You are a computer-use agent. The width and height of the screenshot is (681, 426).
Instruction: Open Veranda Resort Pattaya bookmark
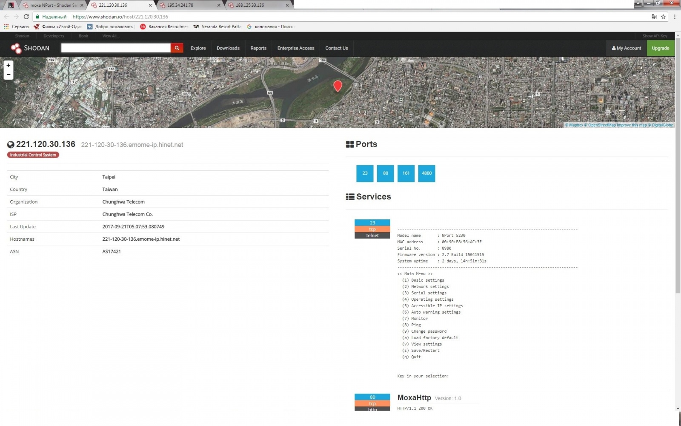point(217,26)
